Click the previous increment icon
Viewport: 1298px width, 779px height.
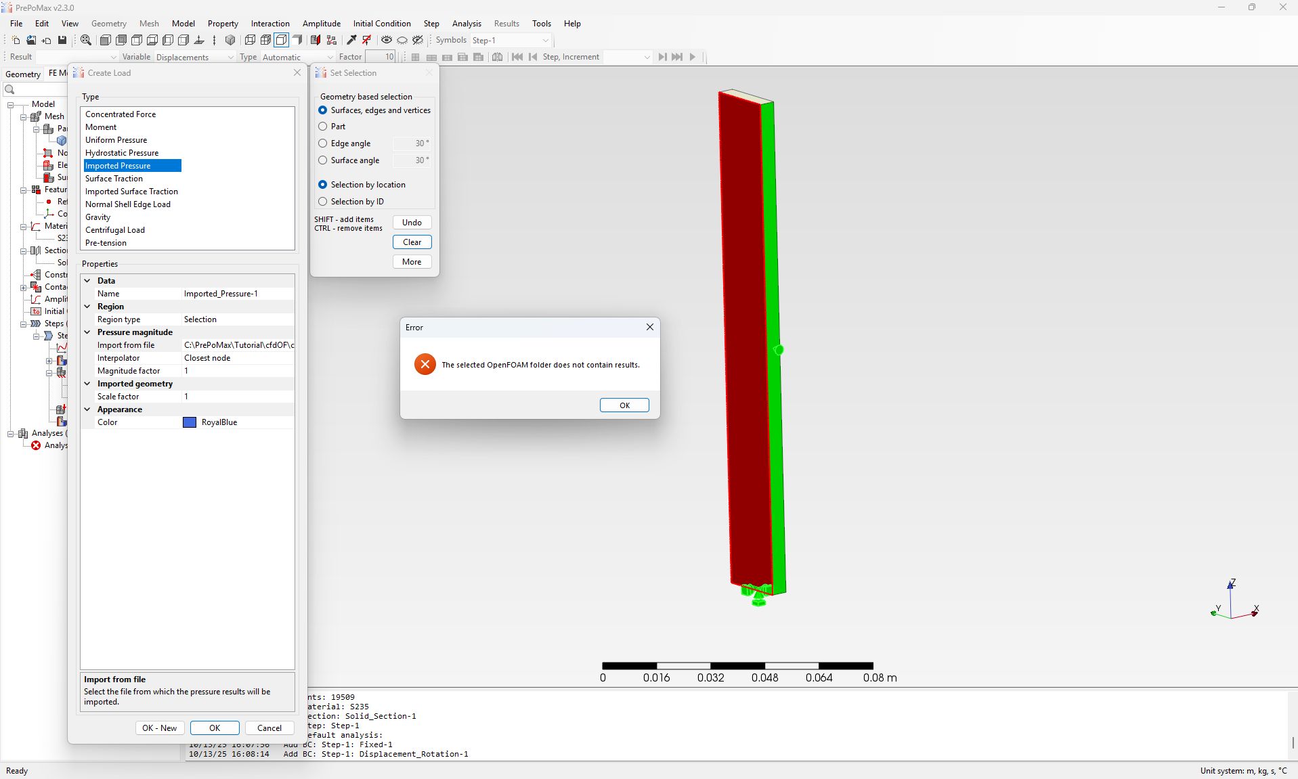click(533, 57)
